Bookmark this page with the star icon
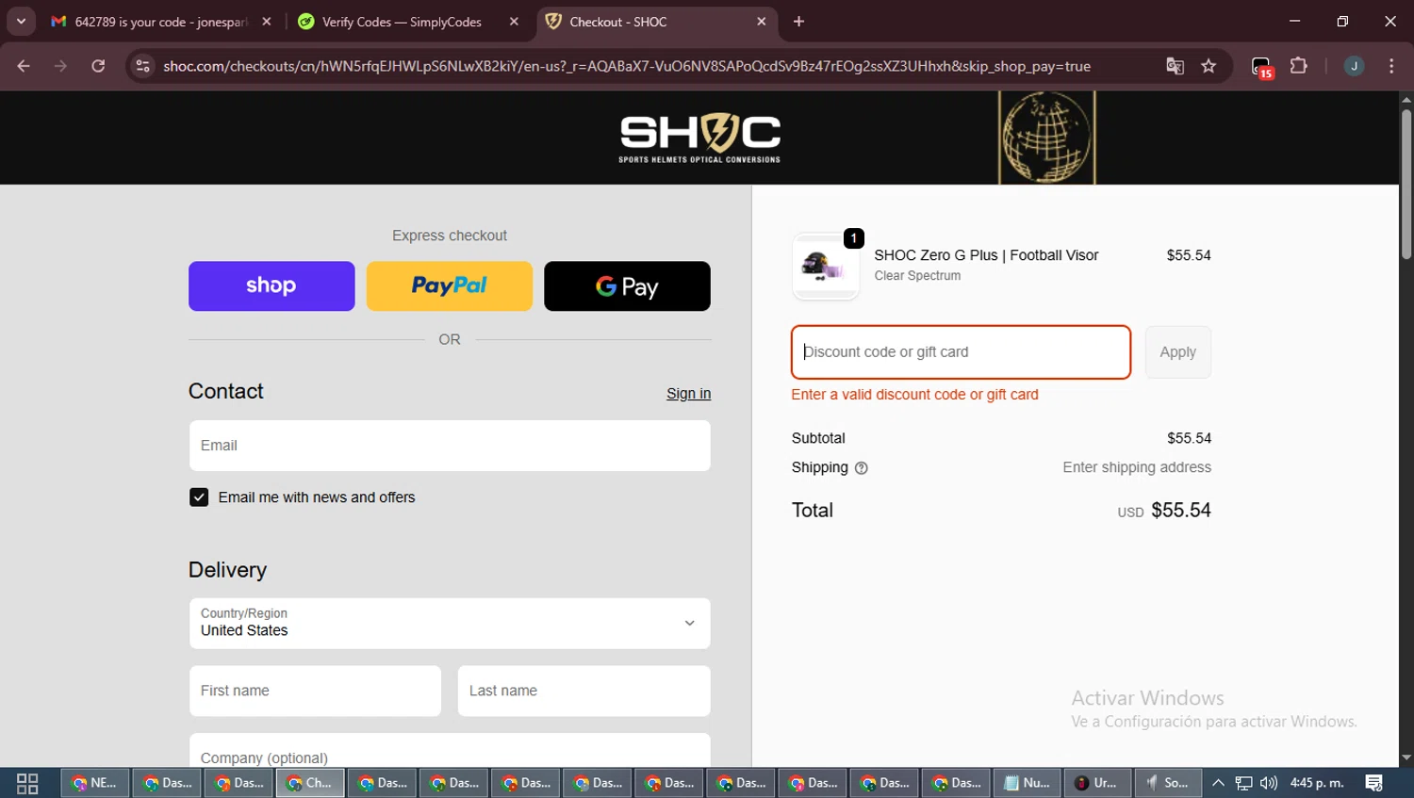The image size is (1414, 798). 1208,66
